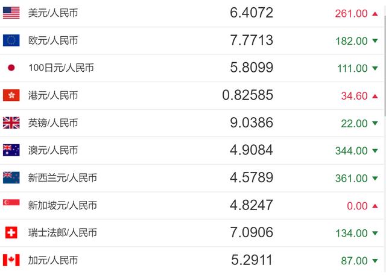Click the United States flag icon

coord(11,13)
